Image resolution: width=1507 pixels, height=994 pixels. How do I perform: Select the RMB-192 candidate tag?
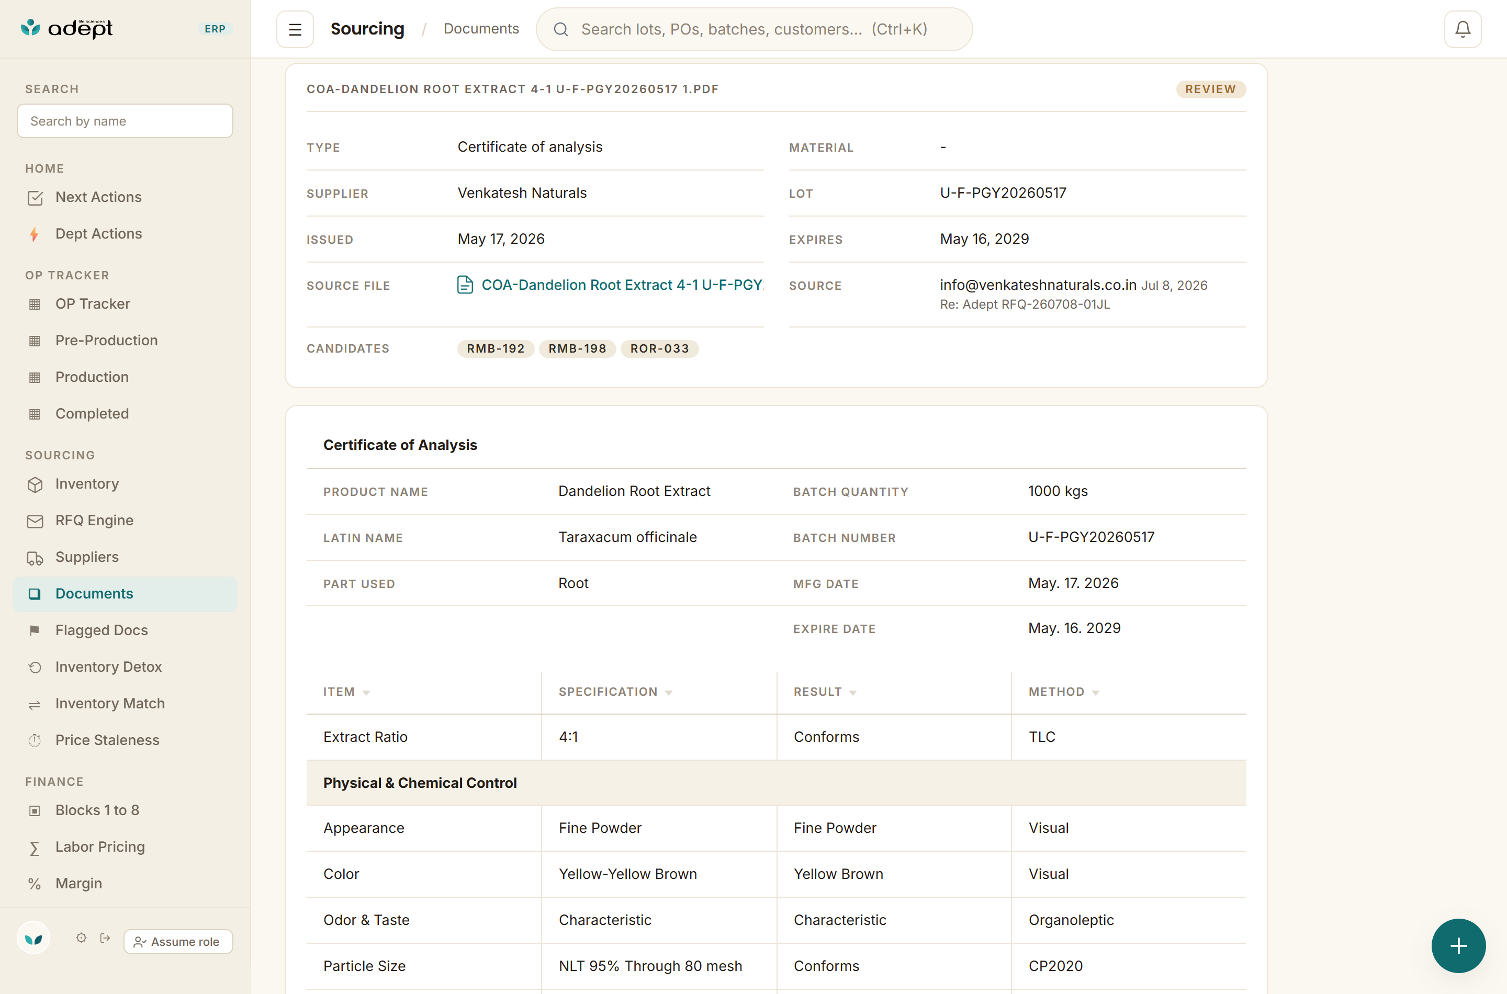495,348
